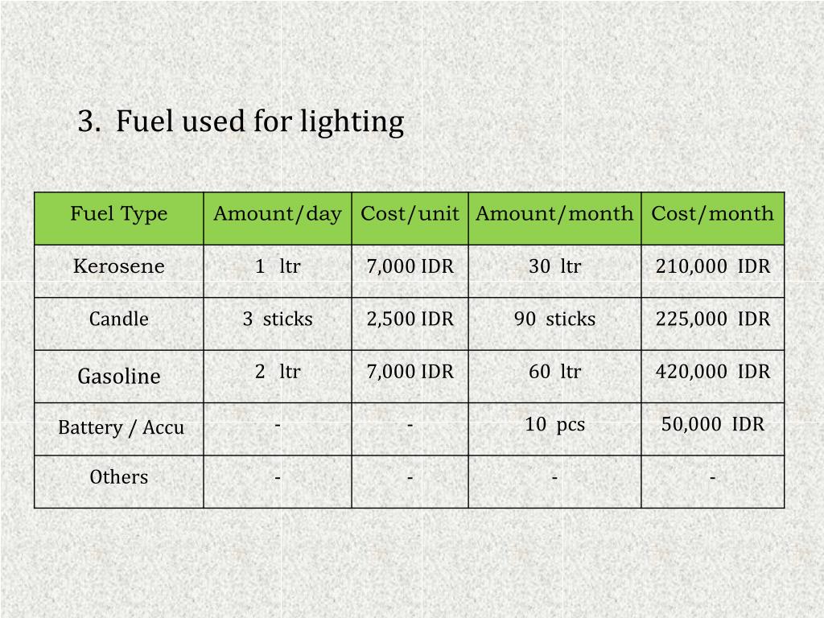This screenshot has width=824, height=618.
Task: Click the '50,000 IDR' battery cost cell
Action: [713, 429]
